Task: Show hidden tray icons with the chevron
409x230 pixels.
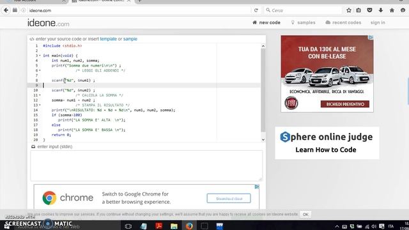Action: (x=337, y=226)
